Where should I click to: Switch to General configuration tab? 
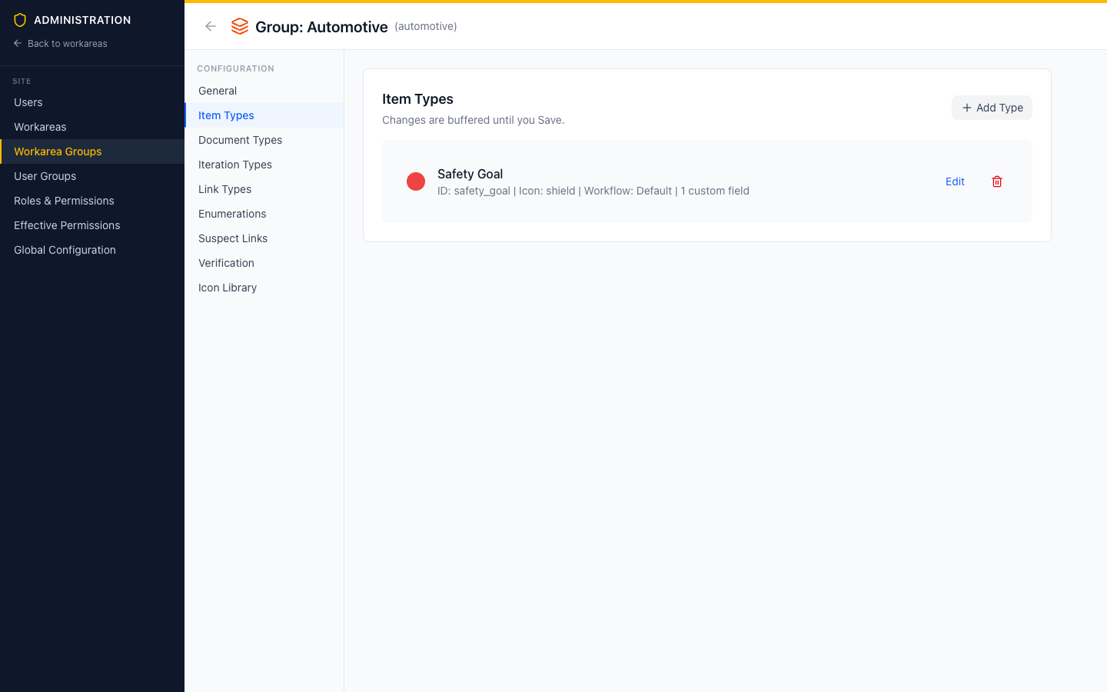pyautogui.click(x=264, y=91)
